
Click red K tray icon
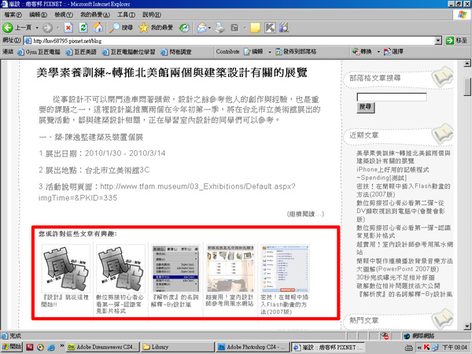(426, 347)
